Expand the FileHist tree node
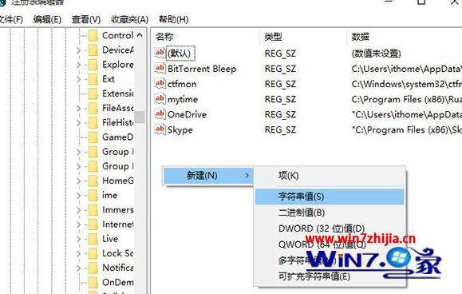 pos(79,123)
